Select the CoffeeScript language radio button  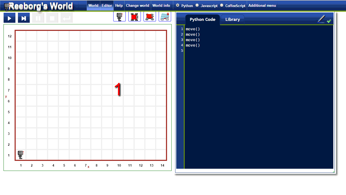(x=222, y=5)
